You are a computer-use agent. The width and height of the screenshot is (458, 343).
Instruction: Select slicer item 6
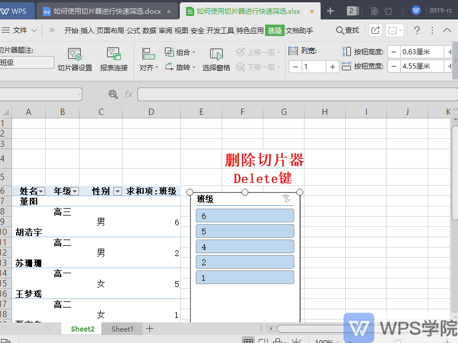[x=245, y=216]
